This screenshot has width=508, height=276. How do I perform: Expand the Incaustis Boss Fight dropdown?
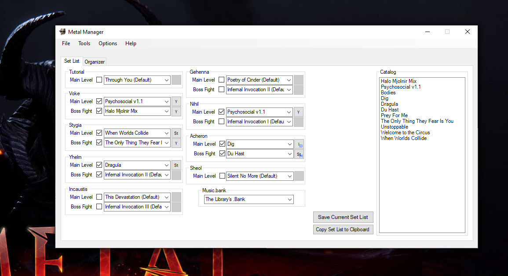pyautogui.click(x=166, y=207)
